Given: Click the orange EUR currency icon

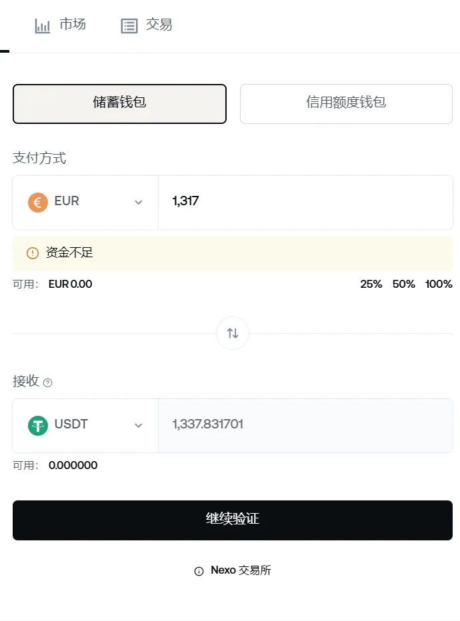Looking at the screenshot, I should 38,202.
